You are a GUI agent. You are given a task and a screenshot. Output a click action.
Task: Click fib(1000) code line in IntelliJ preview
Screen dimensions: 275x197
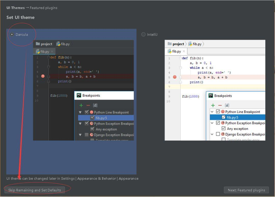(x=191, y=96)
